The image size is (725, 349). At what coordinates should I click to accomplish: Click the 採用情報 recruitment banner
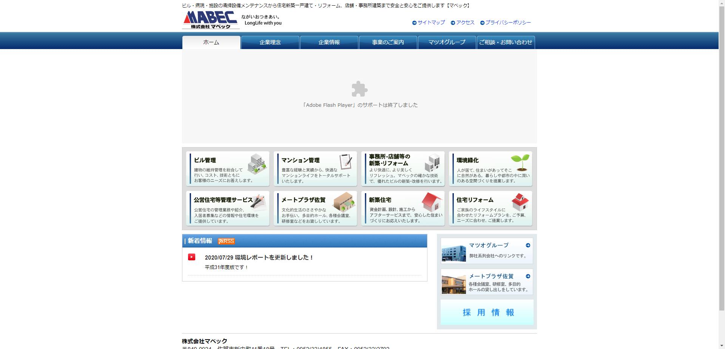point(487,312)
